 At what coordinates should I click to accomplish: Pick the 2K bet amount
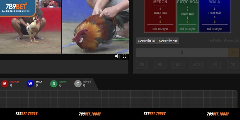click(x=233, y=65)
